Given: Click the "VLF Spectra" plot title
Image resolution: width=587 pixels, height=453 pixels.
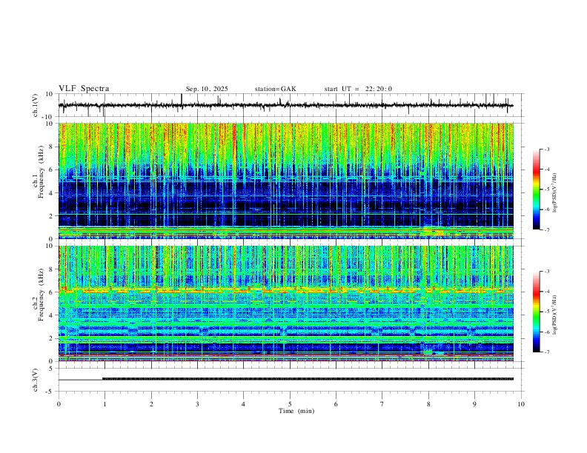Looking at the screenshot, I should (x=84, y=89).
